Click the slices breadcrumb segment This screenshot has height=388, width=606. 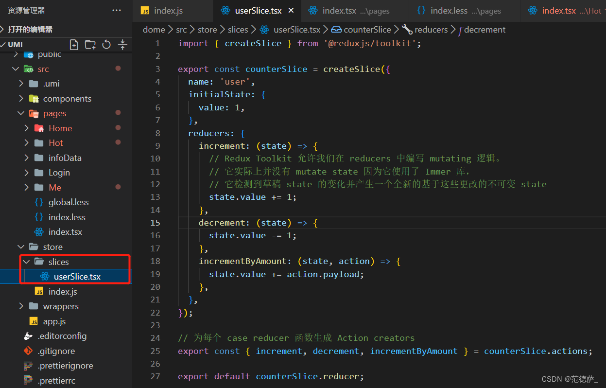[238, 30]
